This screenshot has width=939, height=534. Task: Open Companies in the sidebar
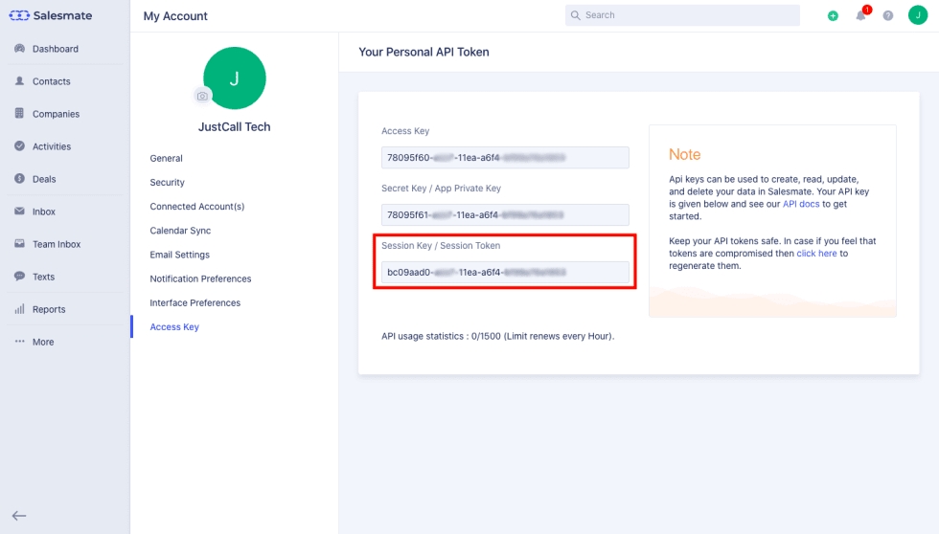click(x=56, y=114)
